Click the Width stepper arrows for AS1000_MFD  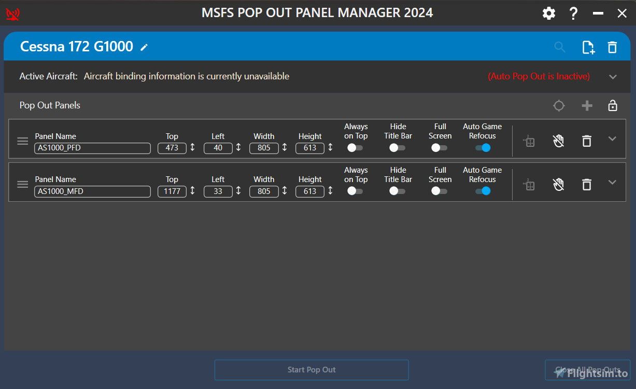[x=285, y=191]
